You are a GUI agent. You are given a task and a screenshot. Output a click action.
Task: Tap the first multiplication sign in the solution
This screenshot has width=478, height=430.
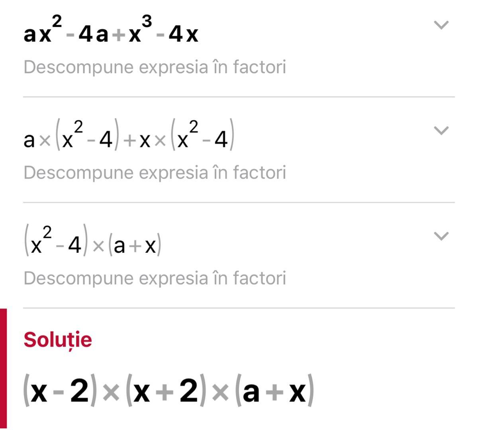(111, 393)
